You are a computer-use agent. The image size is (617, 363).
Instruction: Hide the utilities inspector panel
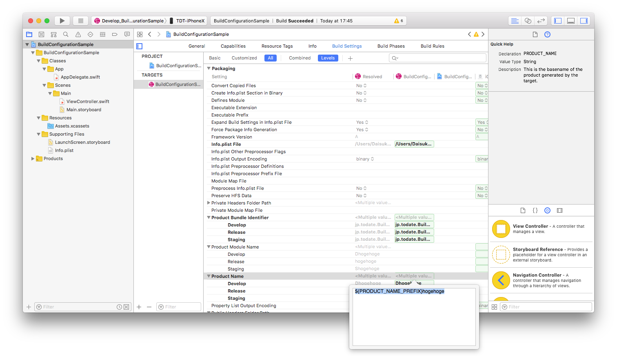point(584,20)
